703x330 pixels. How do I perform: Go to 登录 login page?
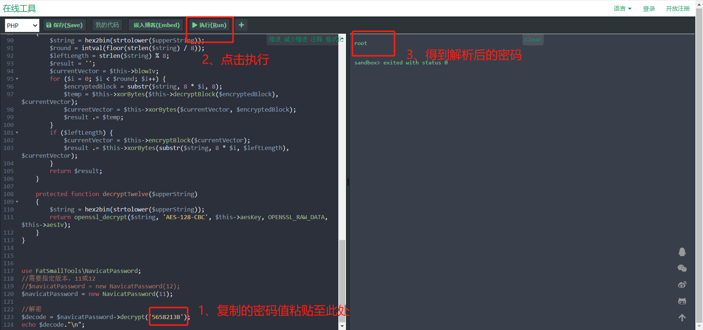pyautogui.click(x=649, y=8)
